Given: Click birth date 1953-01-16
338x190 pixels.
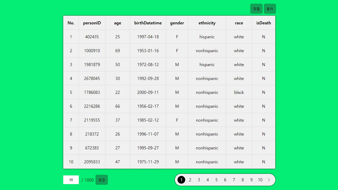Looking at the screenshot, I should 148,51.
